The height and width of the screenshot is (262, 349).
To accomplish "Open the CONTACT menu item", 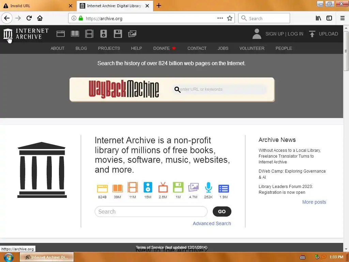I will 197,48.
